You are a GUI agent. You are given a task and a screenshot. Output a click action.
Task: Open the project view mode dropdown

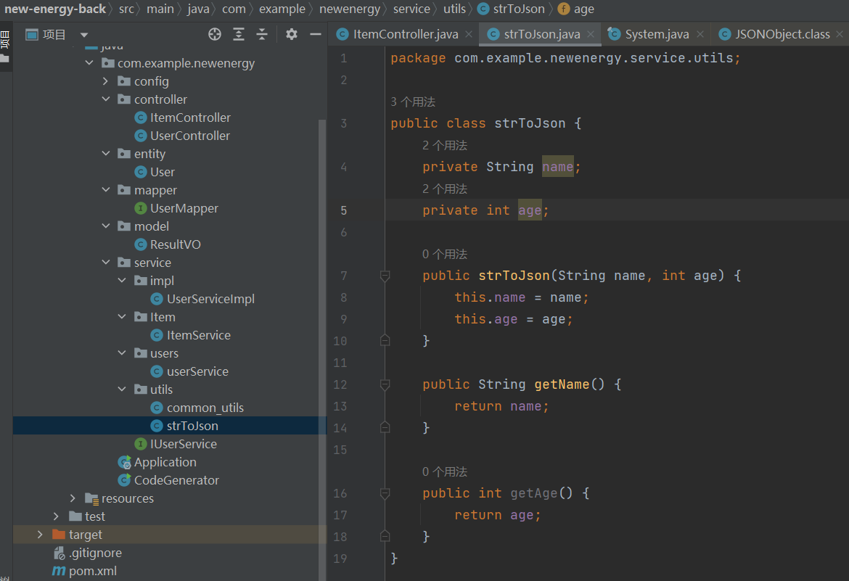point(84,35)
